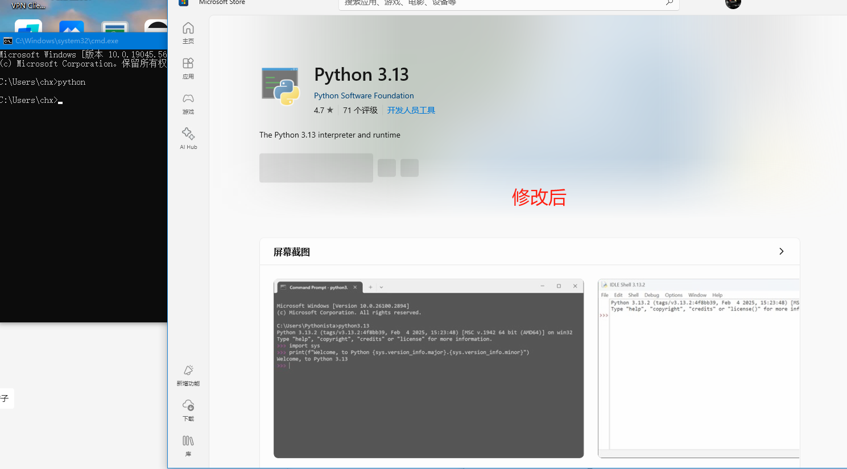
Task: Click the first small placeholder button beside install
Action: 387,168
